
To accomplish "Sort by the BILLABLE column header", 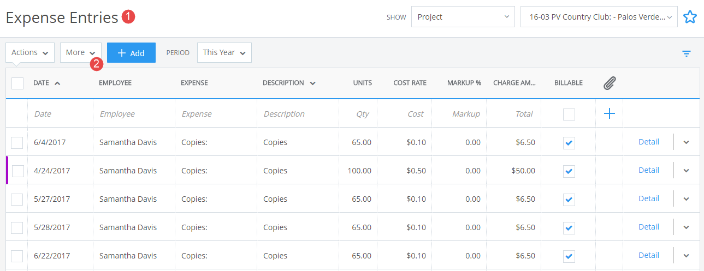I will tap(569, 83).
